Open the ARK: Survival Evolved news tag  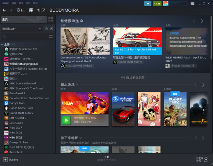coord(77,66)
